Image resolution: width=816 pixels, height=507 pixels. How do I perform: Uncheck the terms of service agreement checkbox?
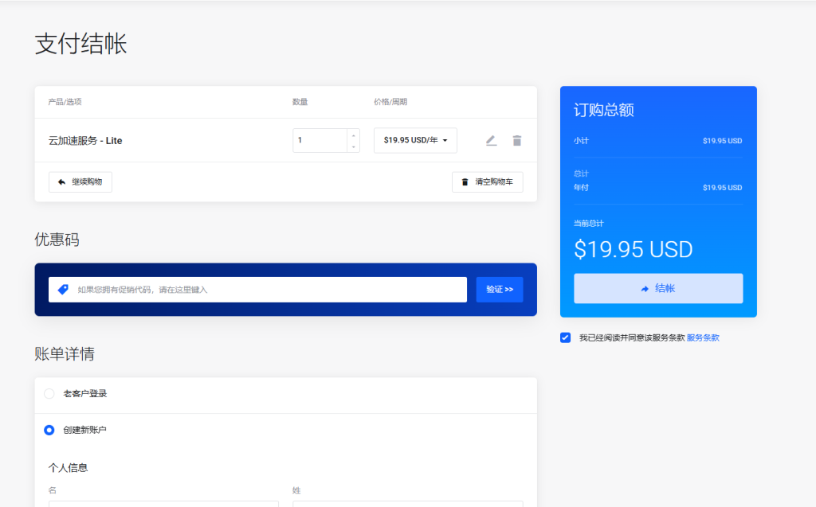[x=566, y=337]
